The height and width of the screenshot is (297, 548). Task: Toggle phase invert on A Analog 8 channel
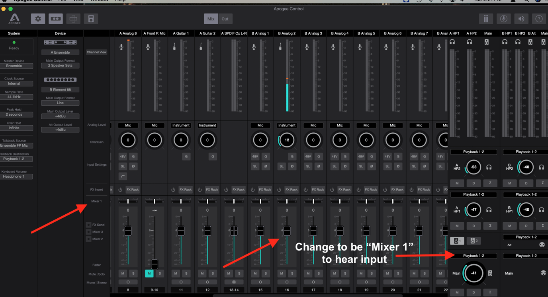coord(134,166)
